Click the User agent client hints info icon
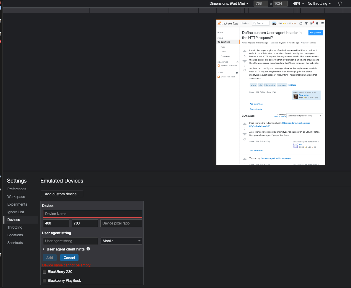This screenshot has height=288, width=351. [x=88, y=249]
